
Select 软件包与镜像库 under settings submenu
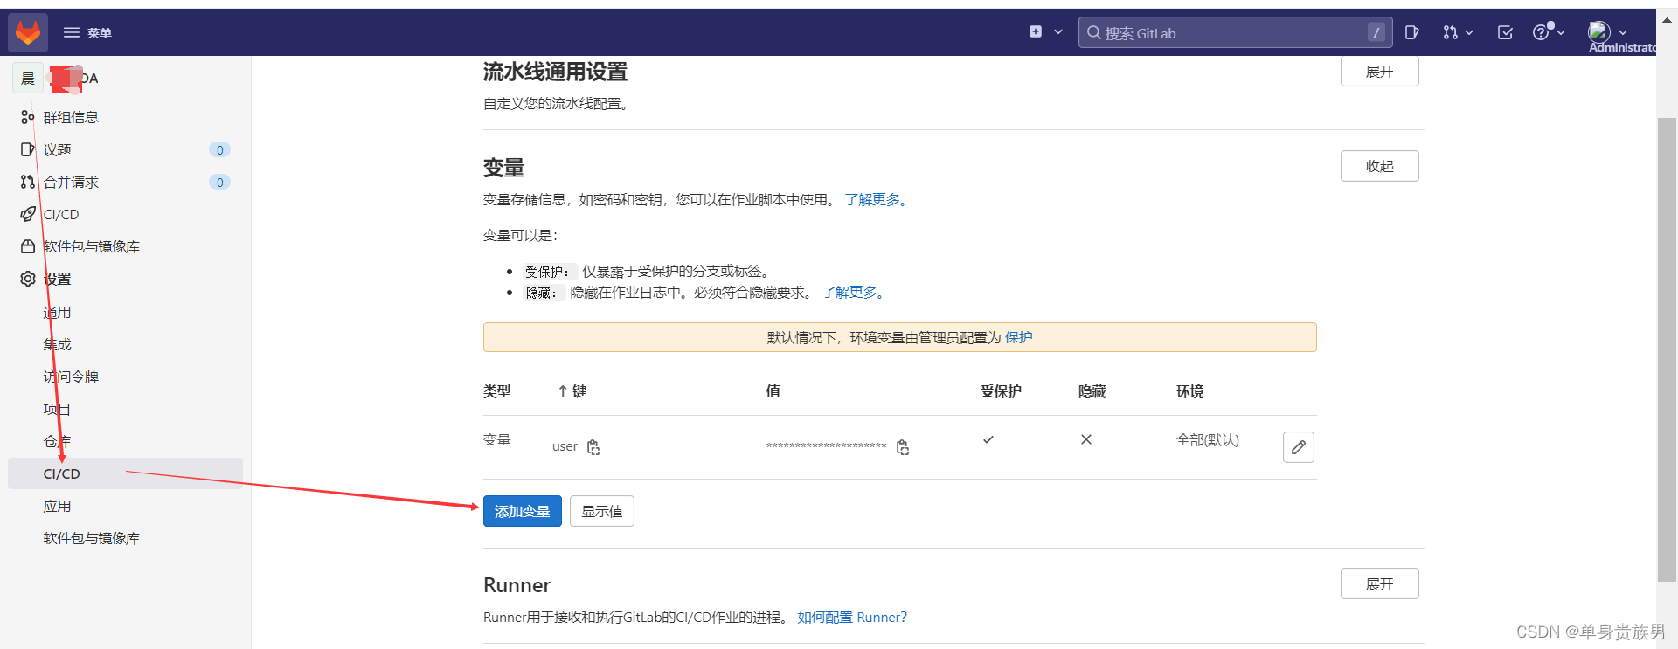coord(92,538)
